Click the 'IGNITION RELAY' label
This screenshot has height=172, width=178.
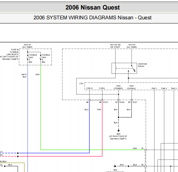click(x=142, y=65)
